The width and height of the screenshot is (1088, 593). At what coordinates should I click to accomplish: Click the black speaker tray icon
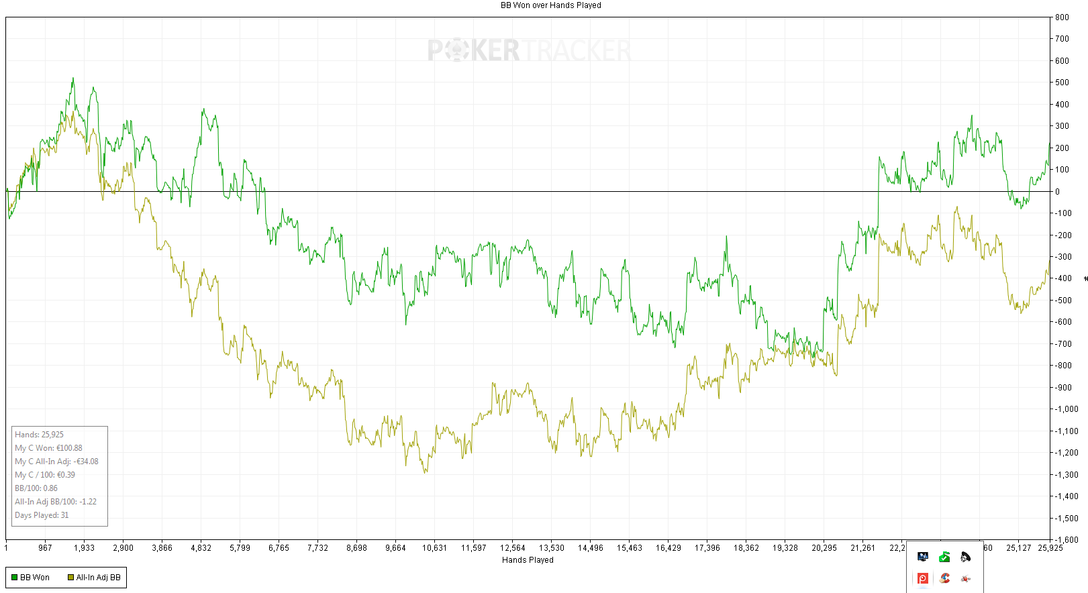[x=966, y=557]
